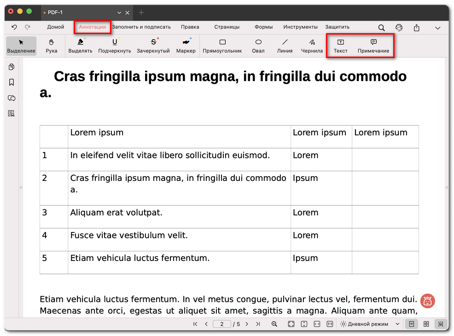454x336 pixels.
Task: Toggle continuous scrolling view
Action: pyautogui.click(x=441, y=324)
